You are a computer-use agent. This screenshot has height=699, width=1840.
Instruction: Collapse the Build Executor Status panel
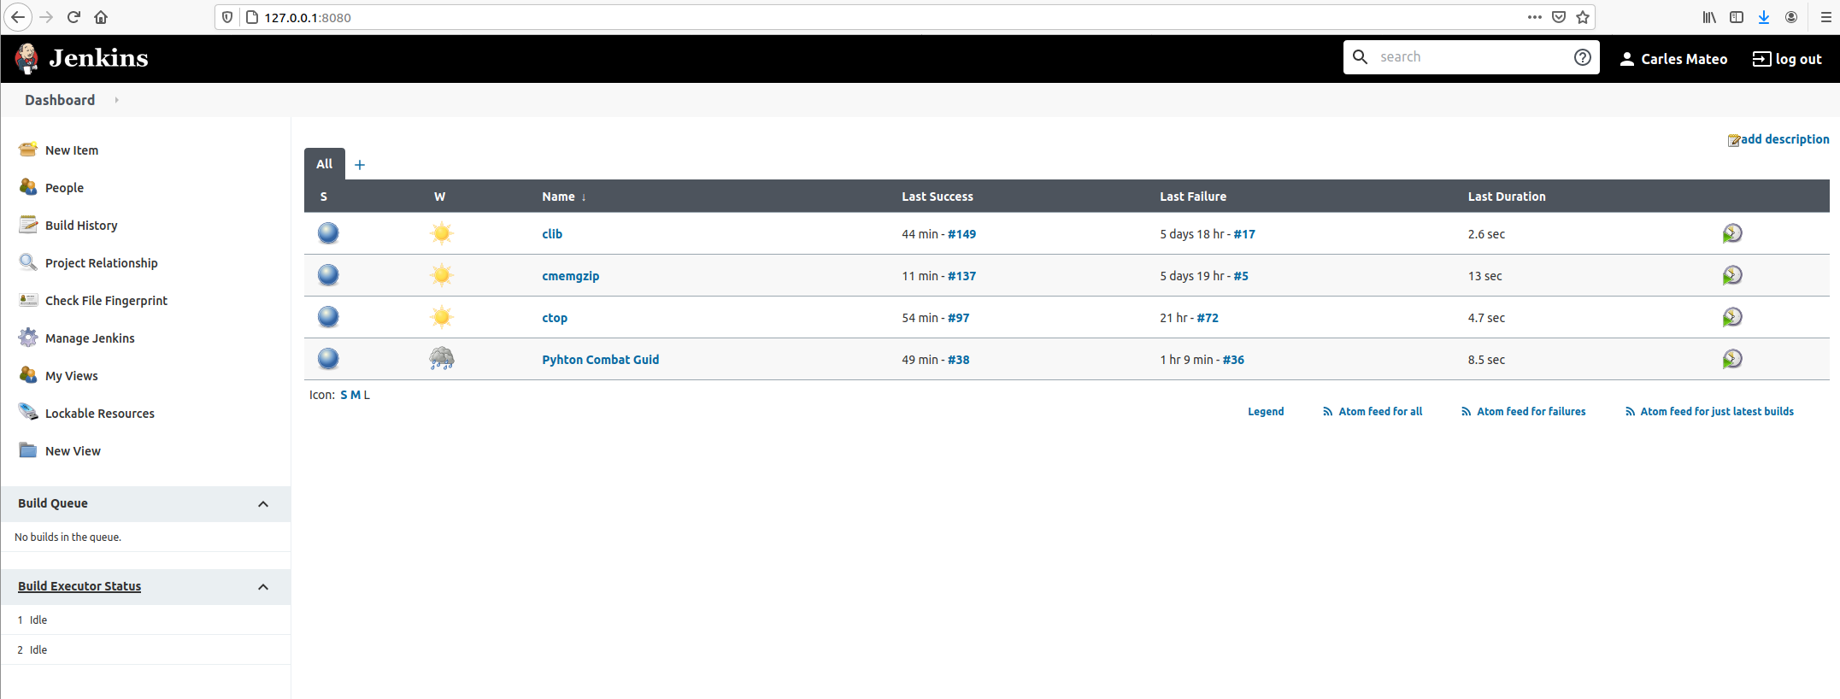point(263,587)
